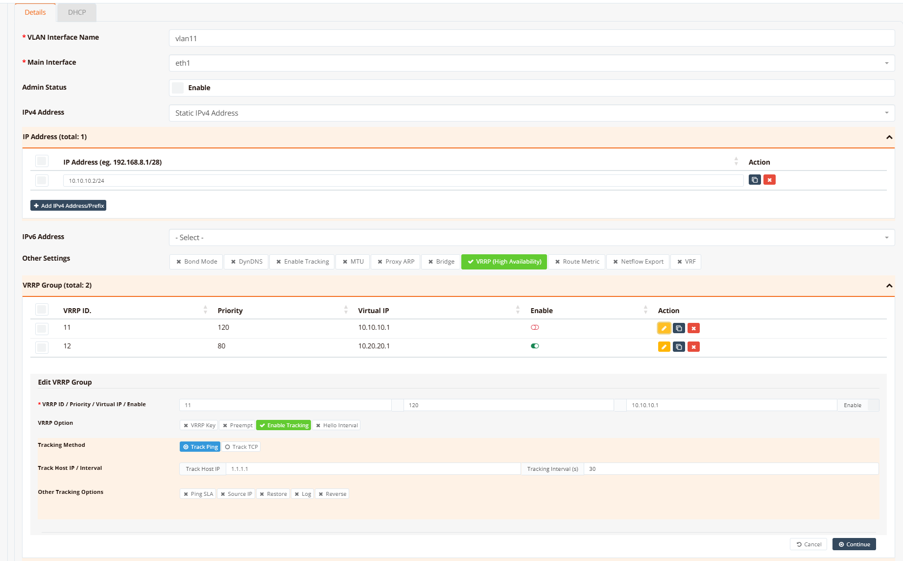The height and width of the screenshot is (561, 903).
Task: Click the Track Host IP input field
Action: click(x=372, y=469)
